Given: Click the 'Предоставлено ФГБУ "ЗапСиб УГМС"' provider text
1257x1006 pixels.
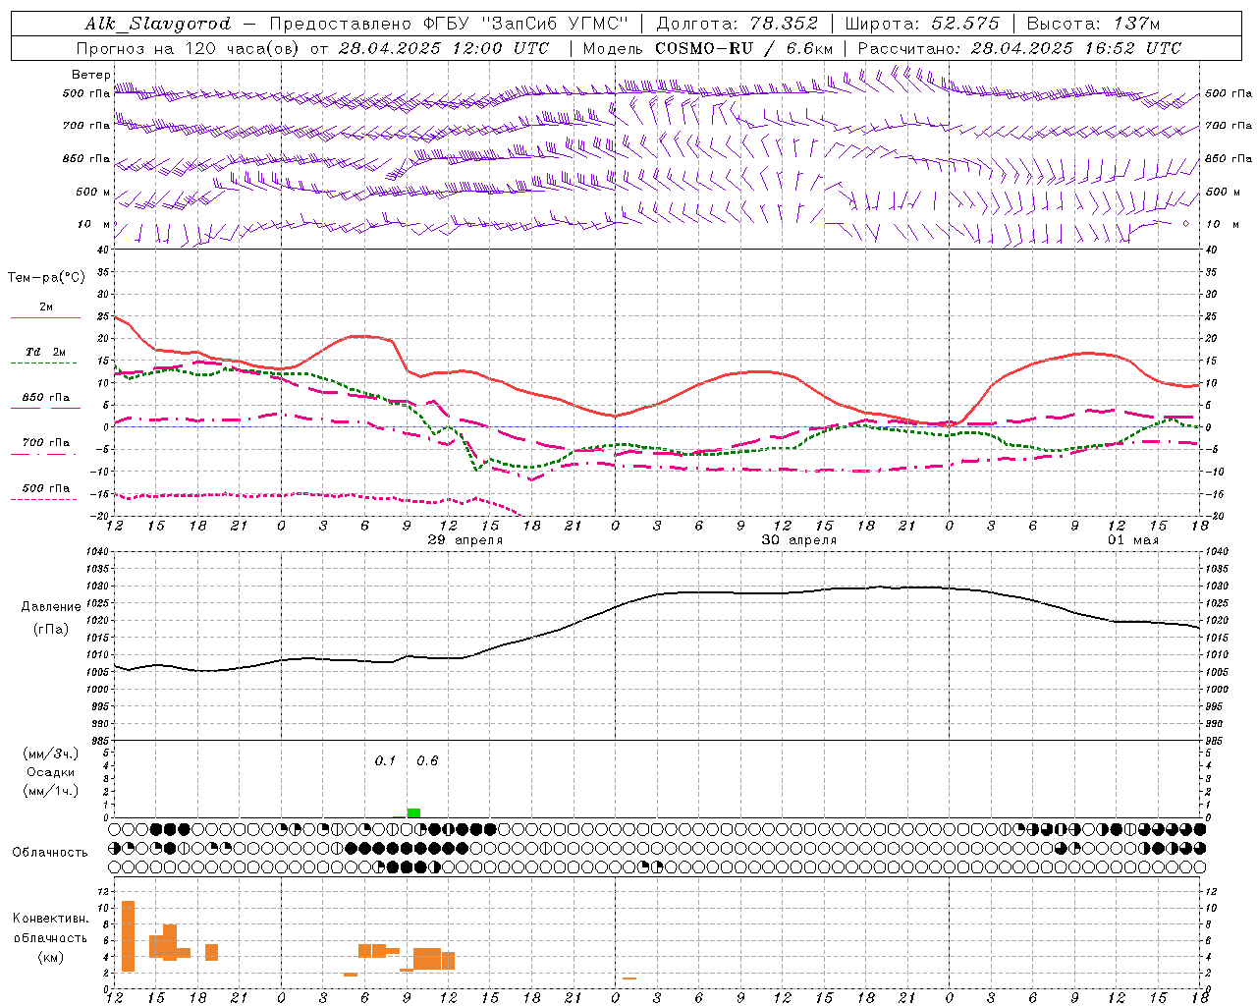Looking at the screenshot, I should (448, 24).
